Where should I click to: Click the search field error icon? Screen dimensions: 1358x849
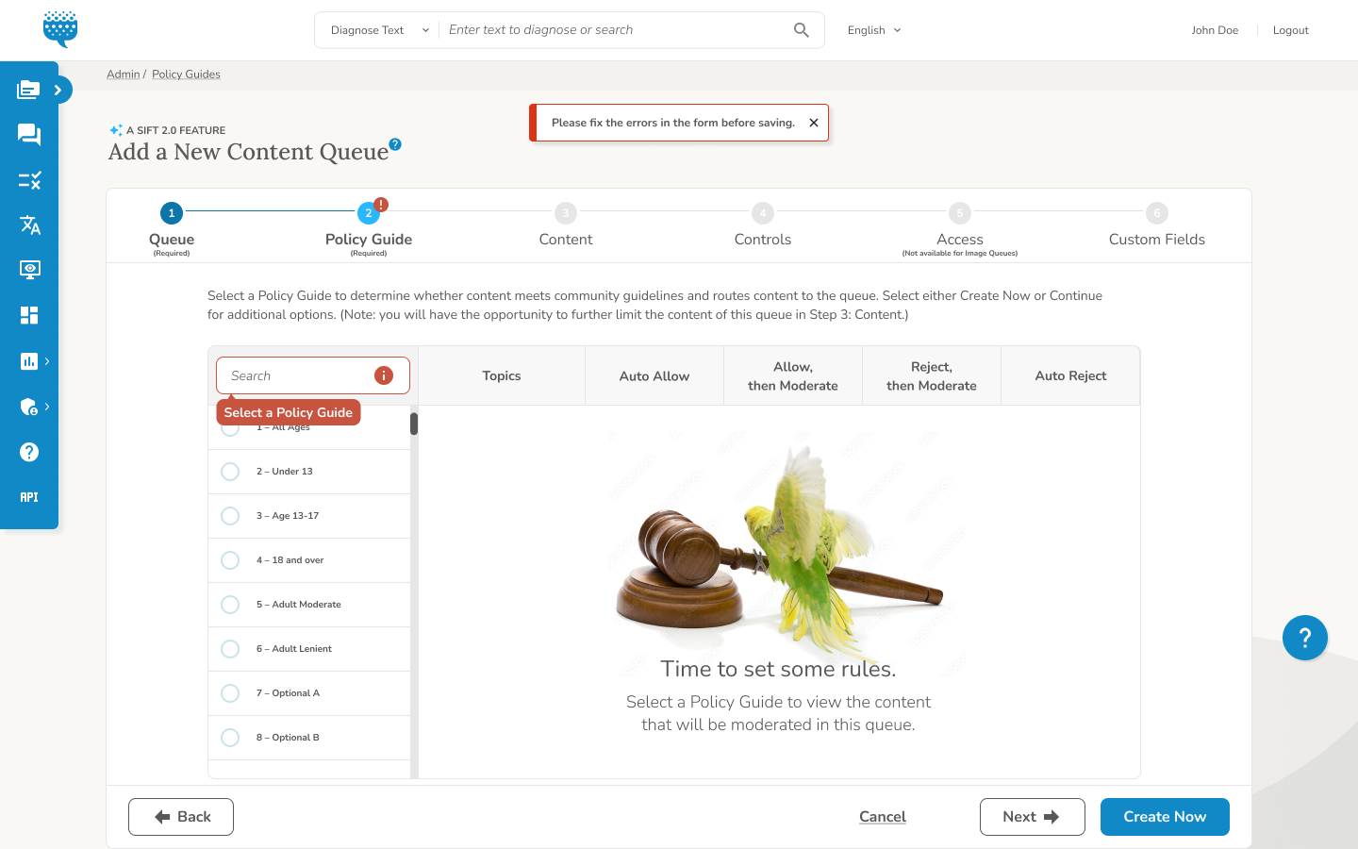(384, 375)
